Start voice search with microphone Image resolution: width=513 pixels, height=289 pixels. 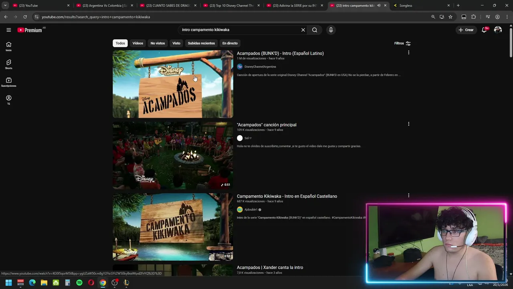331,30
